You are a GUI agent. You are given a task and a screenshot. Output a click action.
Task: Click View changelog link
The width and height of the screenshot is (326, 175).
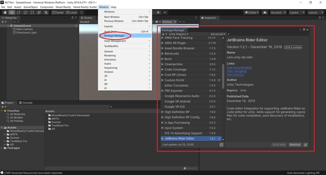pos(237,71)
